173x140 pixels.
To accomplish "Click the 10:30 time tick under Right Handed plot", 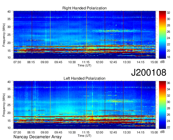I will pos(72,62).
